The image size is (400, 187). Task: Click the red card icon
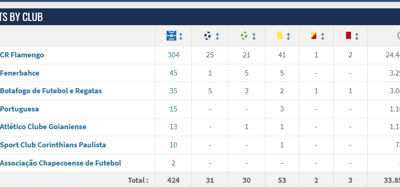click(x=348, y=35)
